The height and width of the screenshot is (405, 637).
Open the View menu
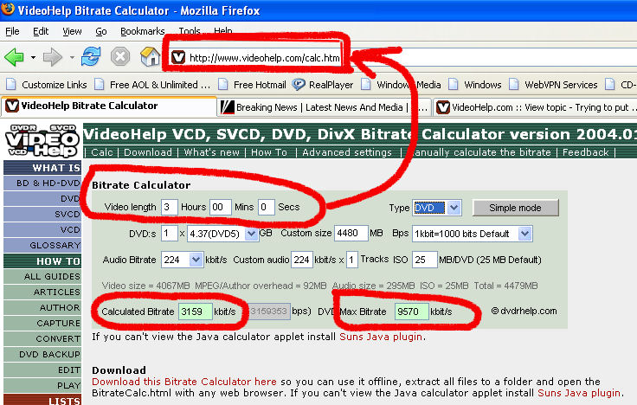(x=72, y=31)
